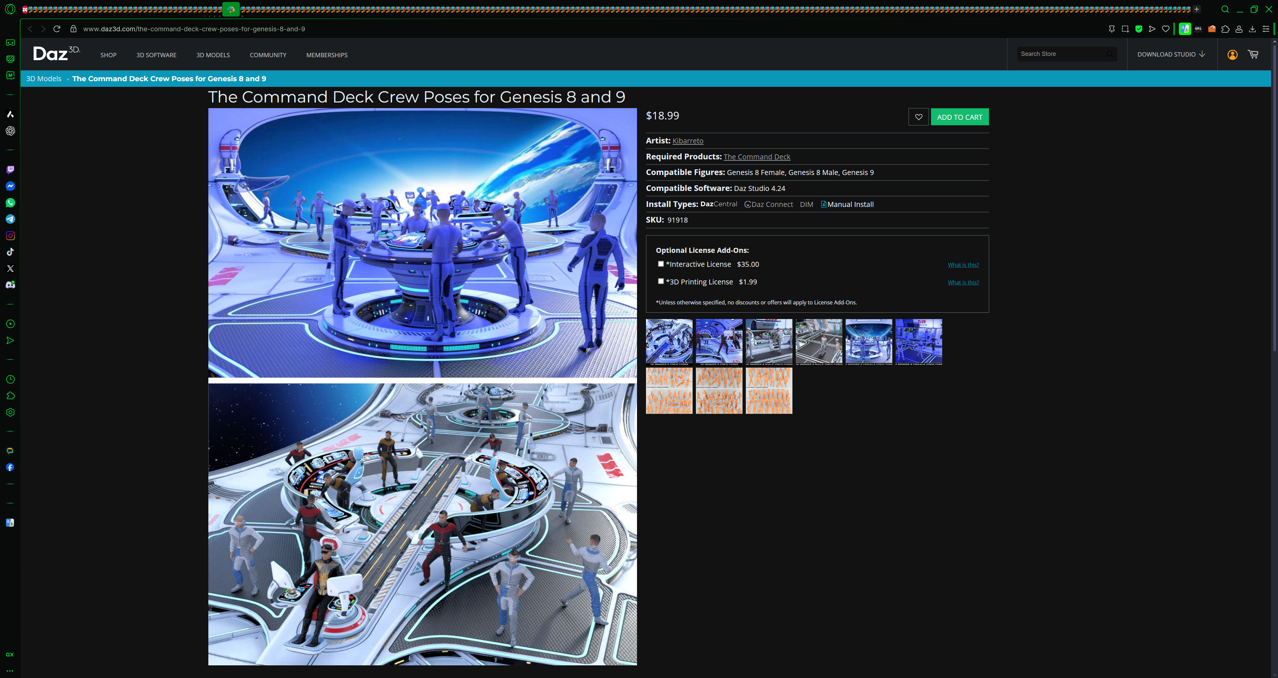Open the easy setup sliders icon
Screen dimensions: 1278x678
(x=1266, y=29)
